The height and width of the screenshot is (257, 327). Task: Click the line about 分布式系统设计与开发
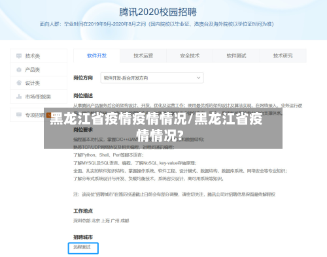point(148,179)
